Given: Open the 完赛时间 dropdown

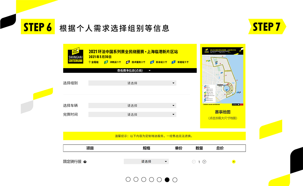Looking at the screenshot, I should click(x=132, y=114).
